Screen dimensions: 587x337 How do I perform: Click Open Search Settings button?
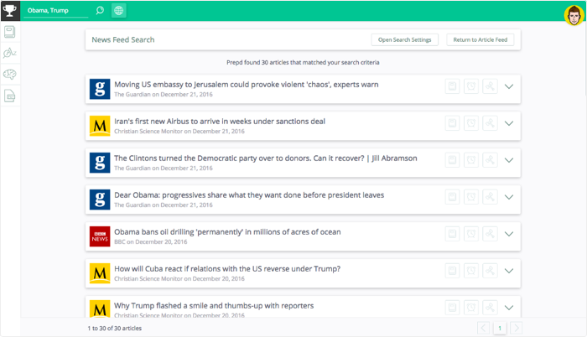405,39
